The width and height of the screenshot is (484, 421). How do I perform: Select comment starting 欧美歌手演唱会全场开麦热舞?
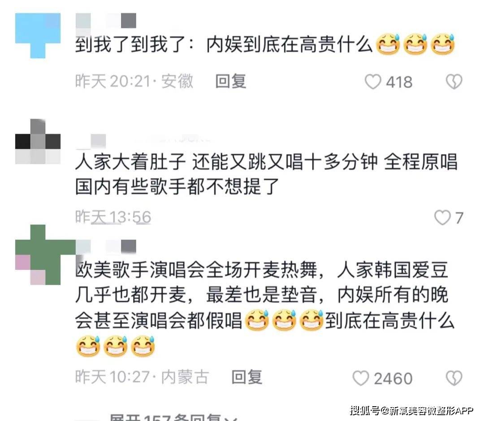[265, 309]
